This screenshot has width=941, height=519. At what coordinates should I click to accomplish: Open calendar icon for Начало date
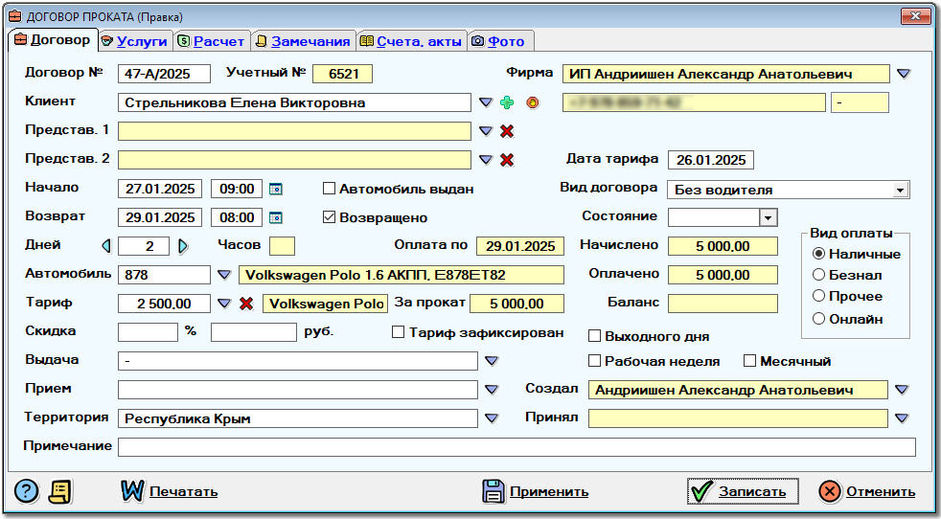coord(275,189)
